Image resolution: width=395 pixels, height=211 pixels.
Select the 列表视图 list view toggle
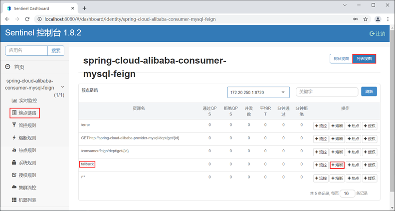(x=364, y=59)
